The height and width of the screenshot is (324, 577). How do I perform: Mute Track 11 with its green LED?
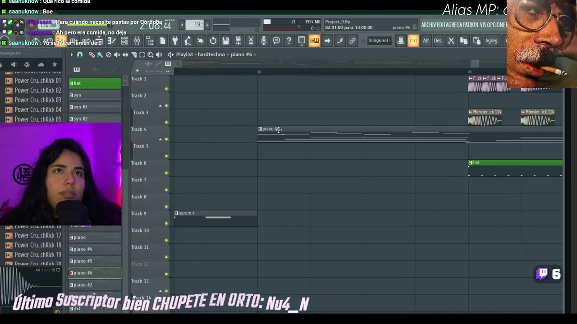[166, 257]
